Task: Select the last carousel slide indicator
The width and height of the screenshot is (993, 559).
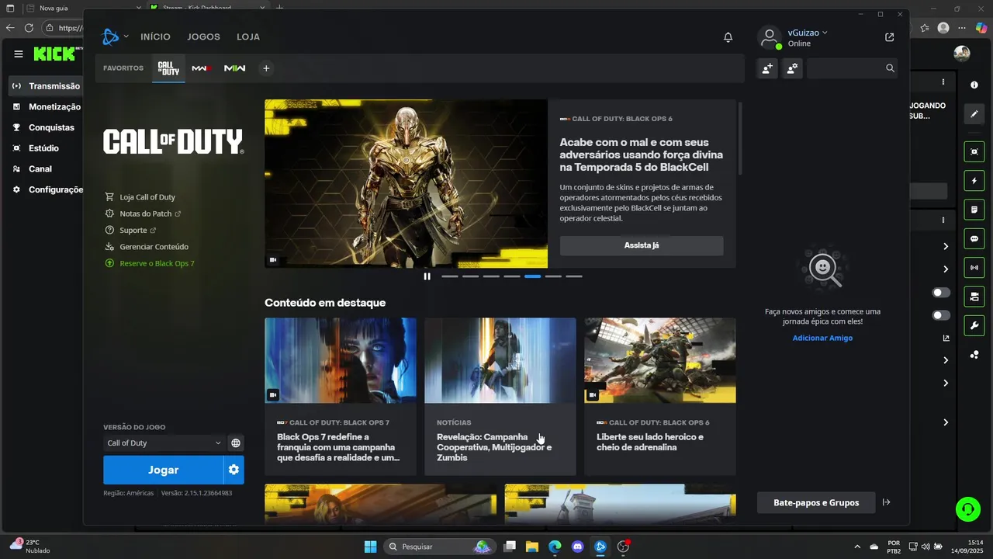Action: click(x=574, y=276)
